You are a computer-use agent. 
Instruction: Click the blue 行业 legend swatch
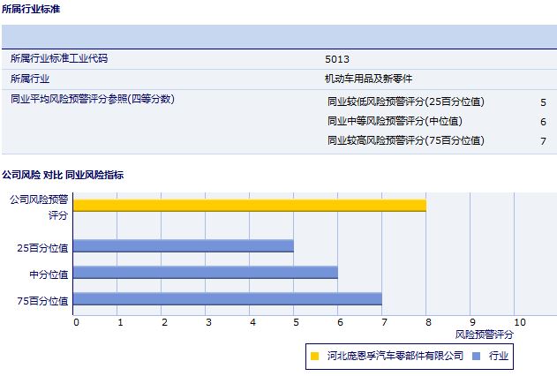pos(476,356)
